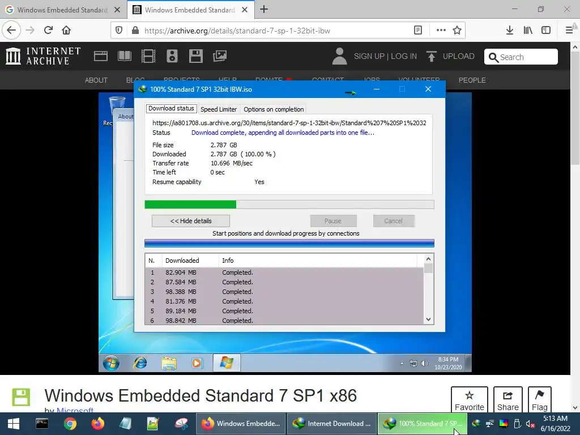Switch to first Windows Embedded Standard browser tab
This screenshot has width=580, height=435.
point(62,10)
